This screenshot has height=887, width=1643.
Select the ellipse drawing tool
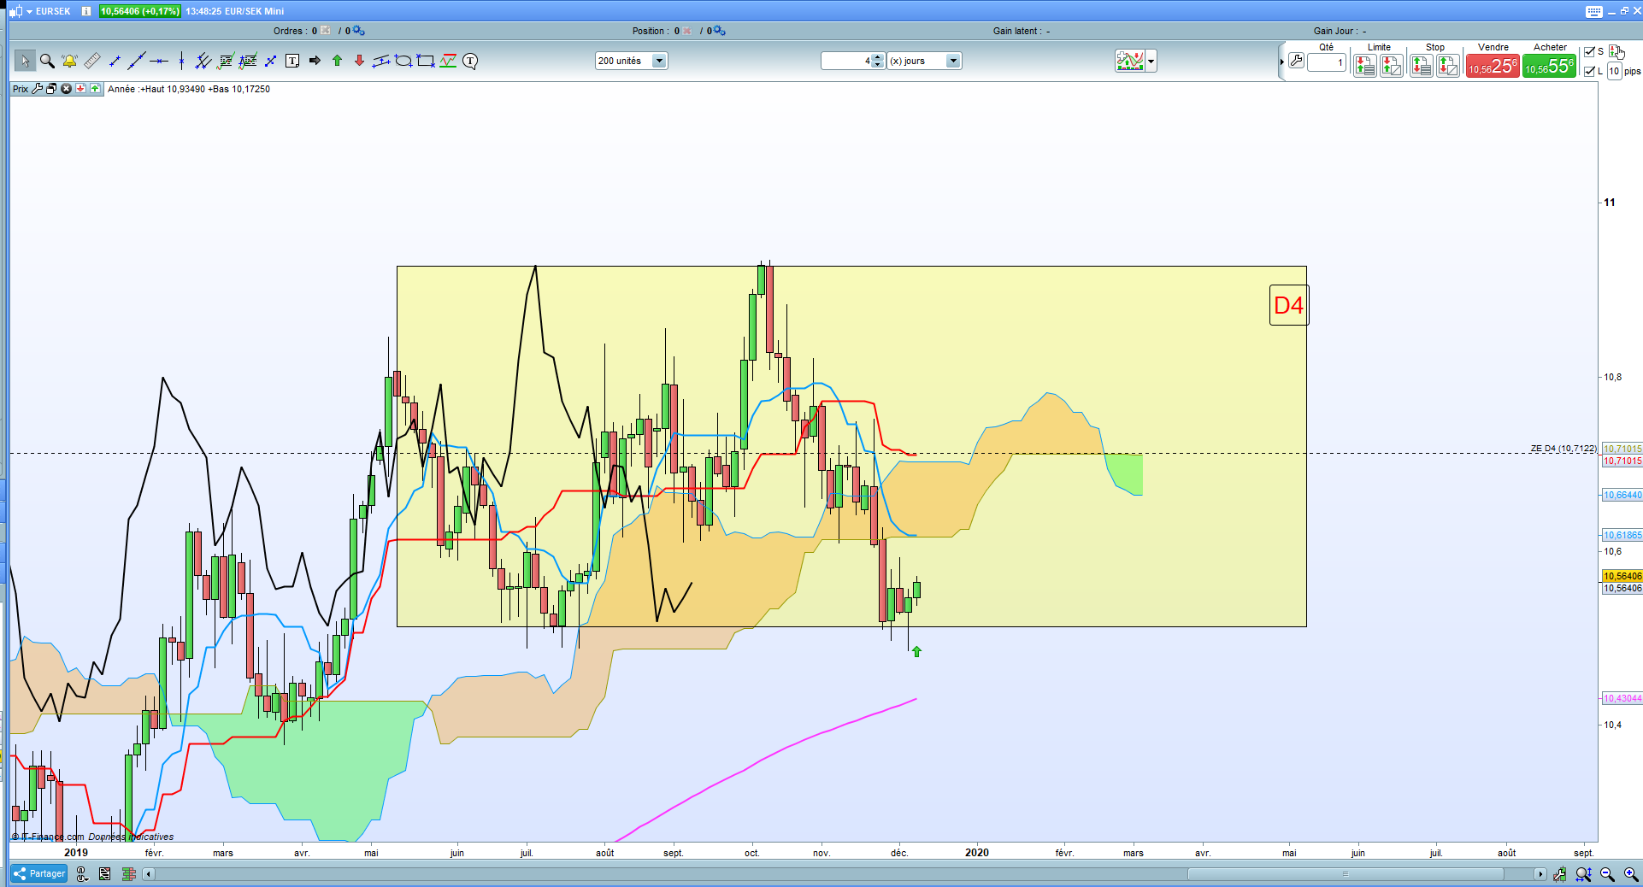tap(403, 61)
